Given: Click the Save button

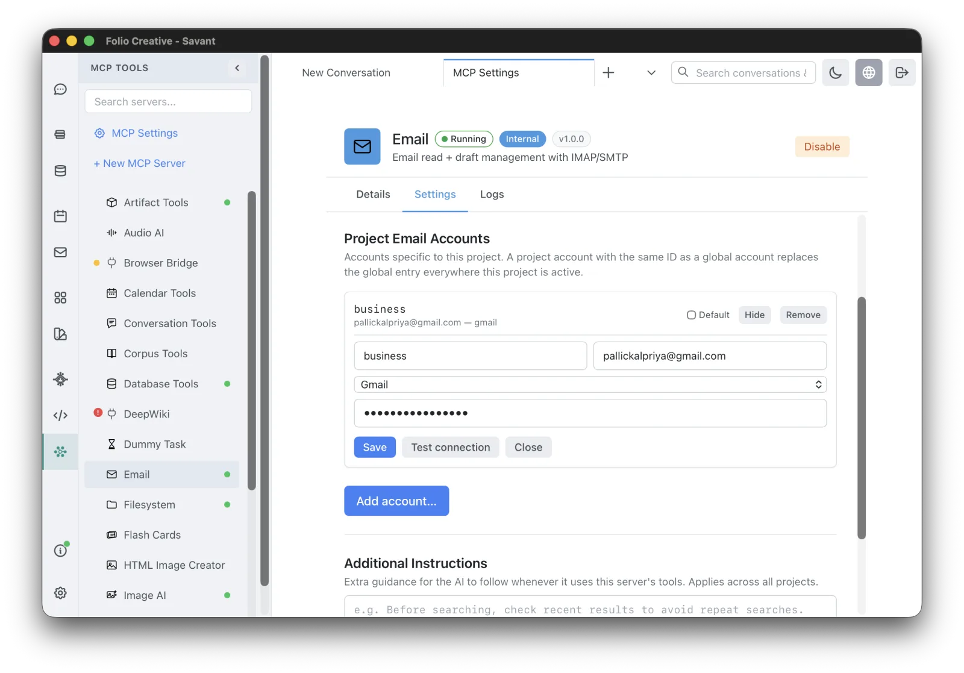Looking at the screenshot, I should coord(375,447).
